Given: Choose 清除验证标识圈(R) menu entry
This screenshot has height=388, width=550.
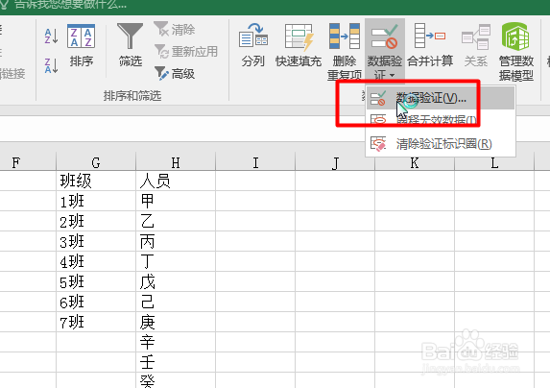Looking at the screenshot, I should tap(441, 144).
